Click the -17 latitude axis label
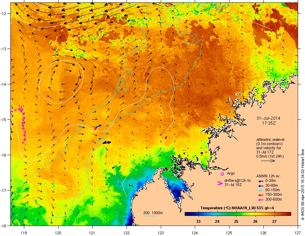The height and width of the screenshot is (236, 305). [3, 190]
